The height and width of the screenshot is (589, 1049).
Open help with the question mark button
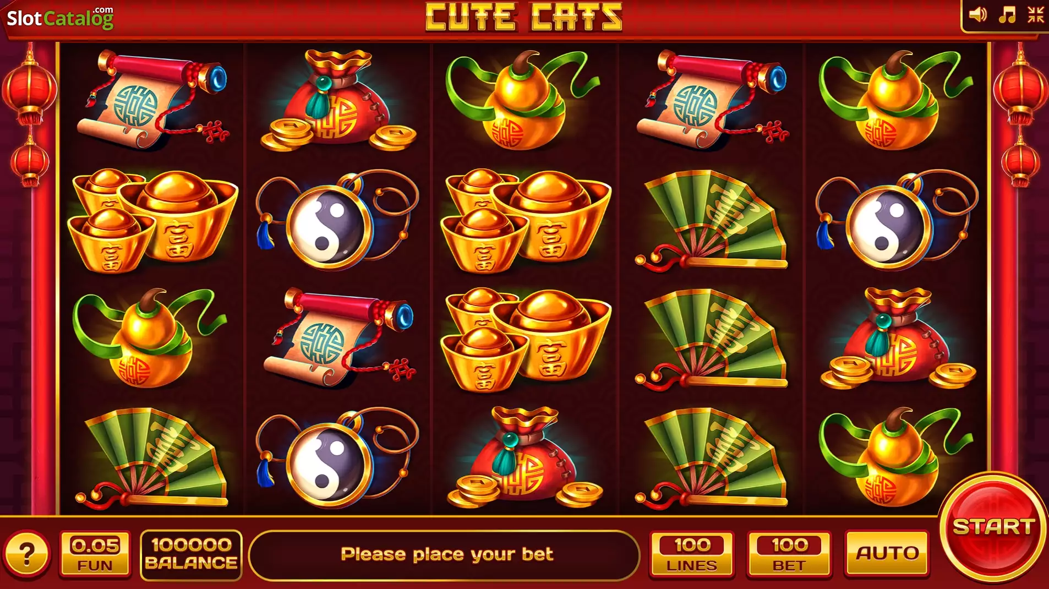click(26, 554)
